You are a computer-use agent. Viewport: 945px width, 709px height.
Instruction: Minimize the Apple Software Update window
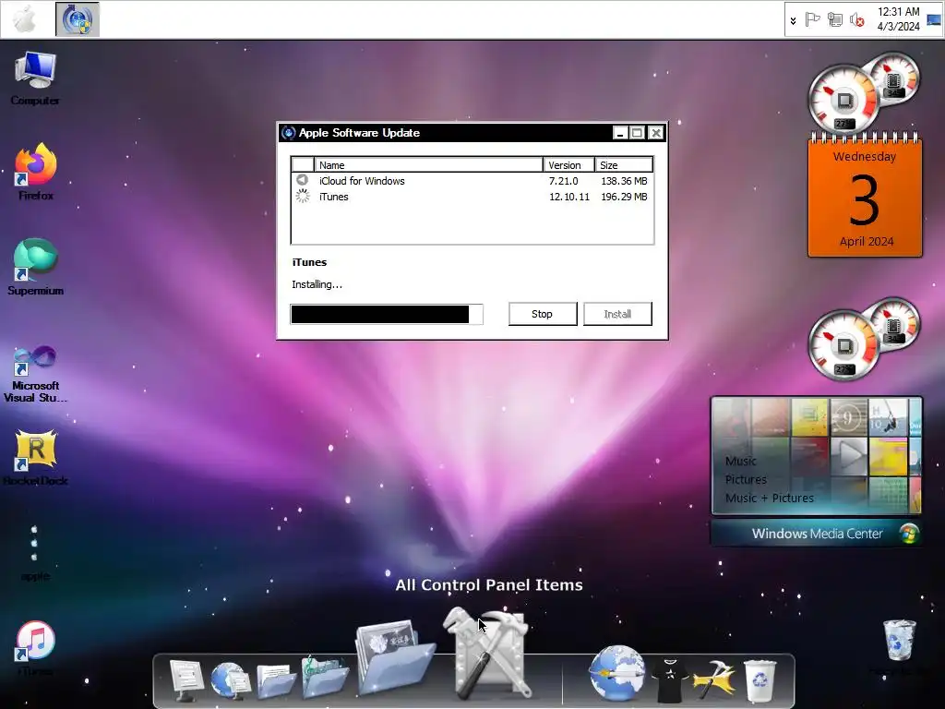(x=620, y=133)
